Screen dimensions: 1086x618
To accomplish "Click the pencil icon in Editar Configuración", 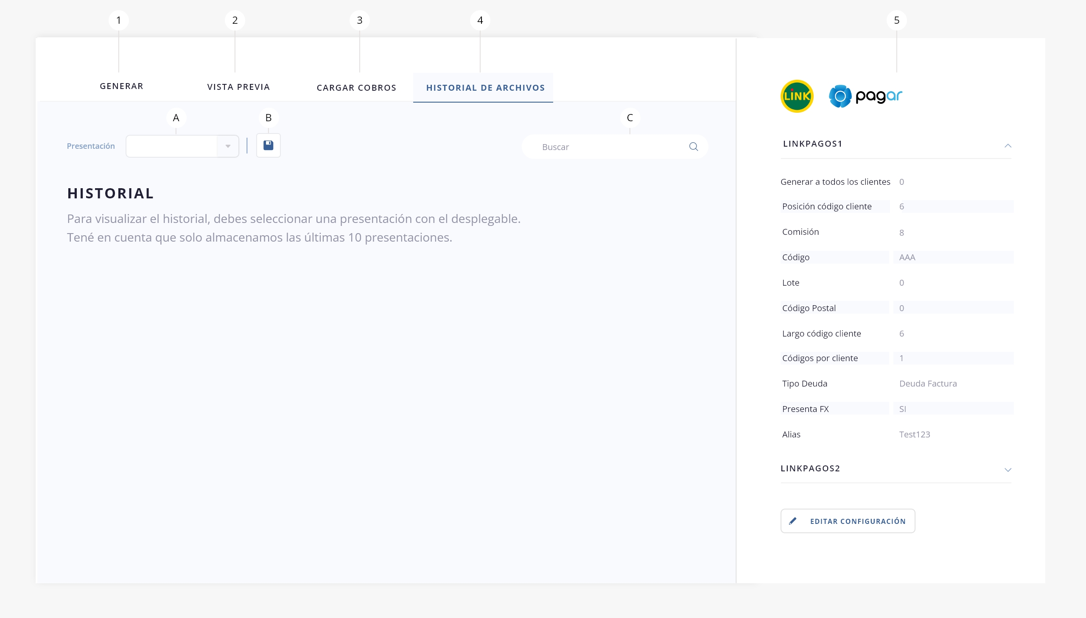I will [792, 521].
